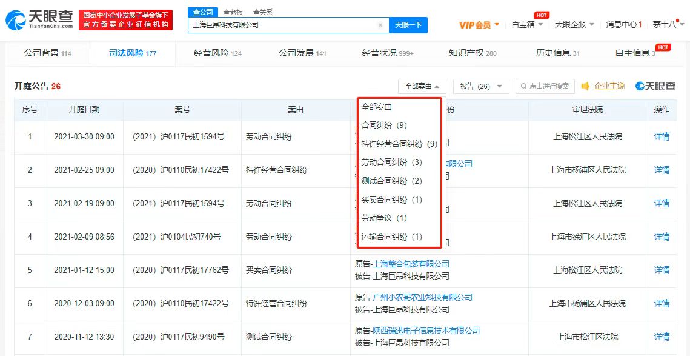Click the date 2021-03-30 09:00

(84, 137)
